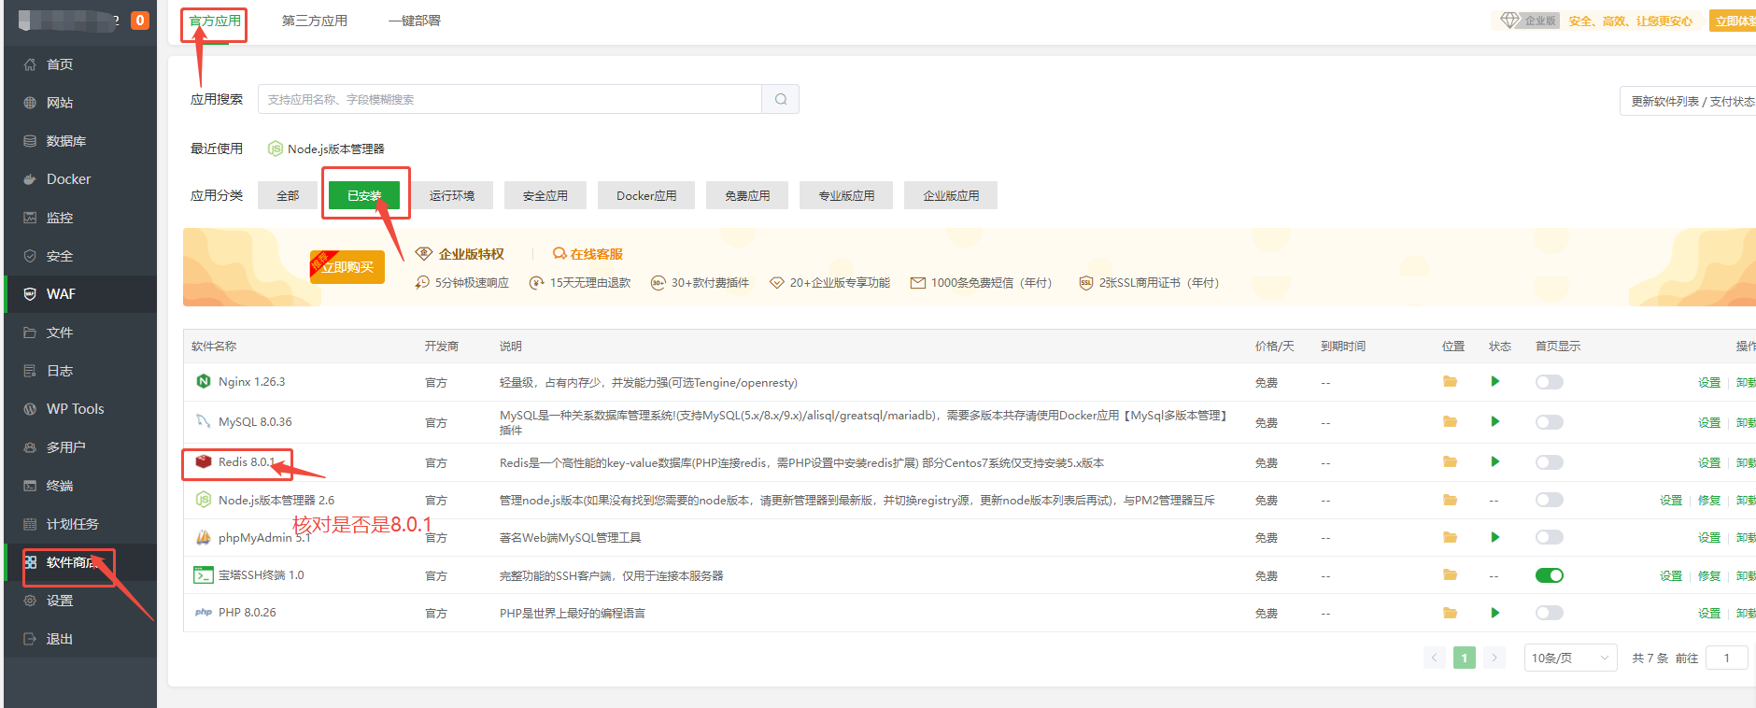
Task: Click the MySQL status play icon
Action: (x=1495, y=422)
